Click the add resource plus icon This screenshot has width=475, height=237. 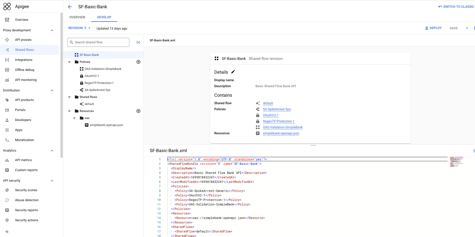(138, 111)
